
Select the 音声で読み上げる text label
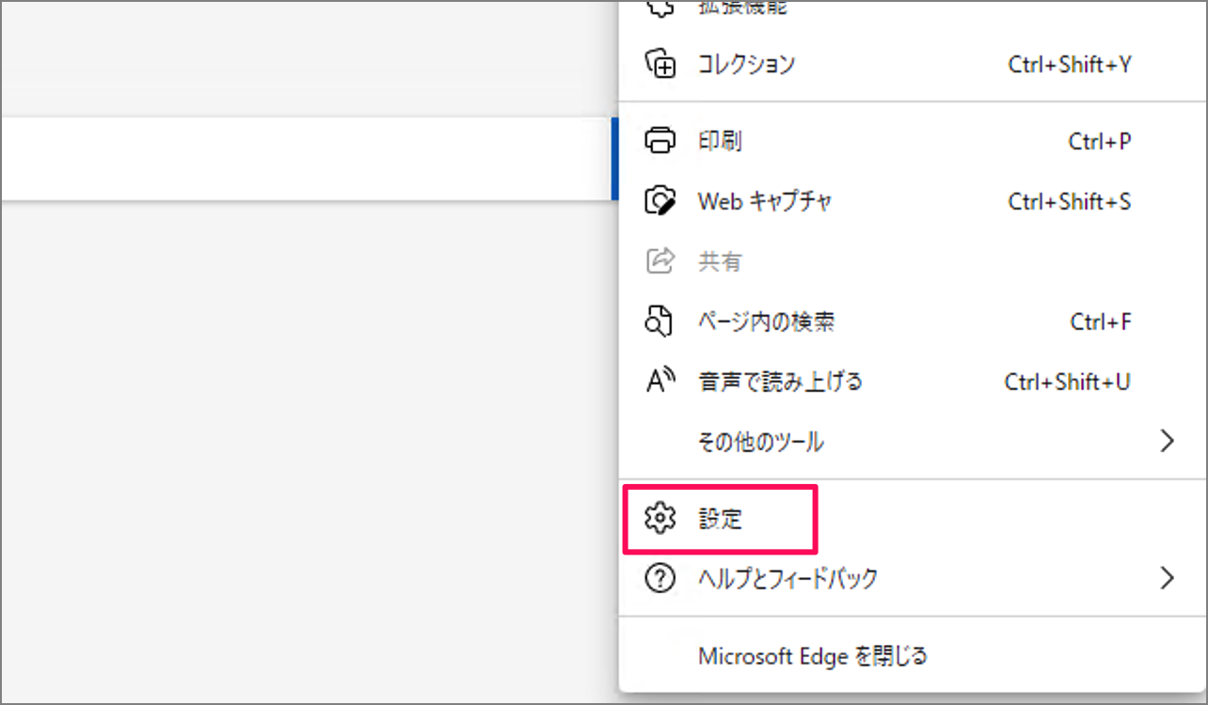click(x=780, y=382)
